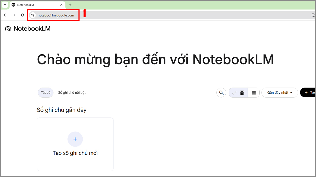Screen dimensions: 316x177
Task: Go back with browser back arrow
Action: click(5, 15)
